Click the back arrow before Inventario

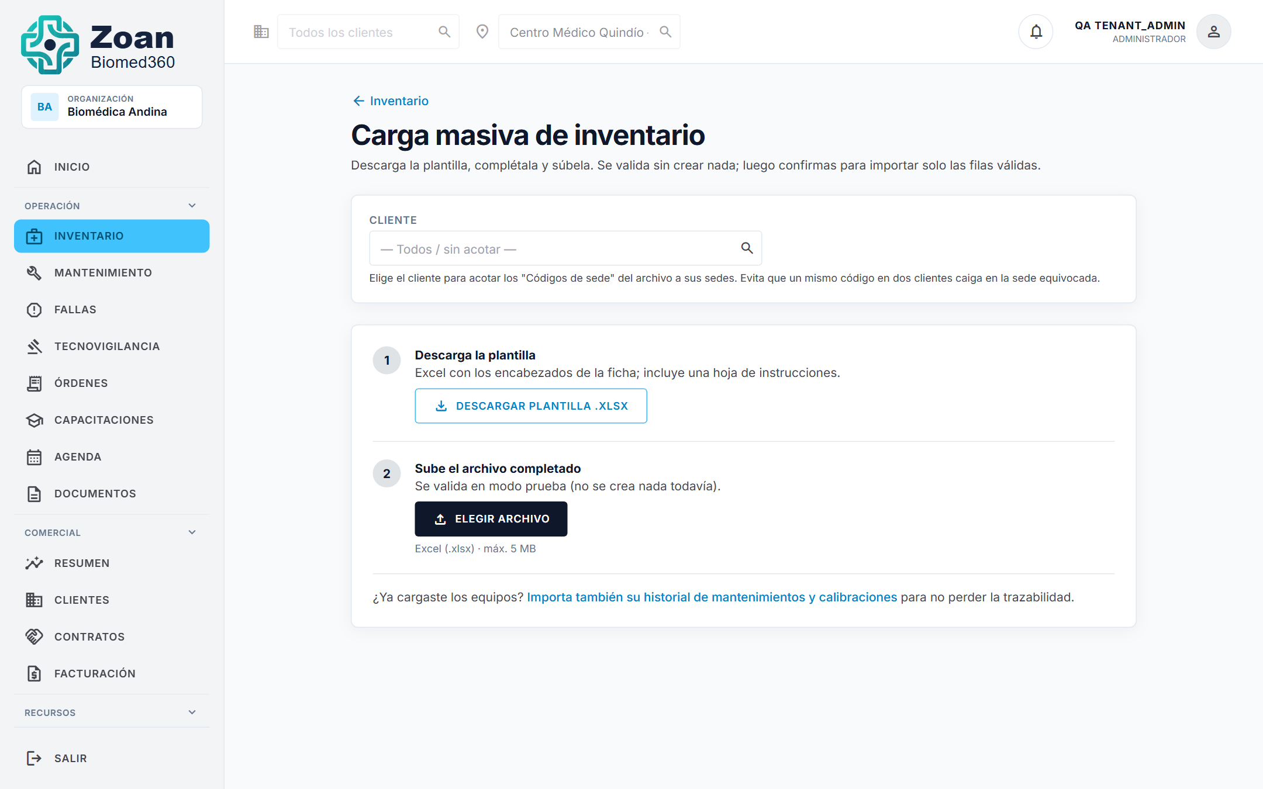click(358, 101)
